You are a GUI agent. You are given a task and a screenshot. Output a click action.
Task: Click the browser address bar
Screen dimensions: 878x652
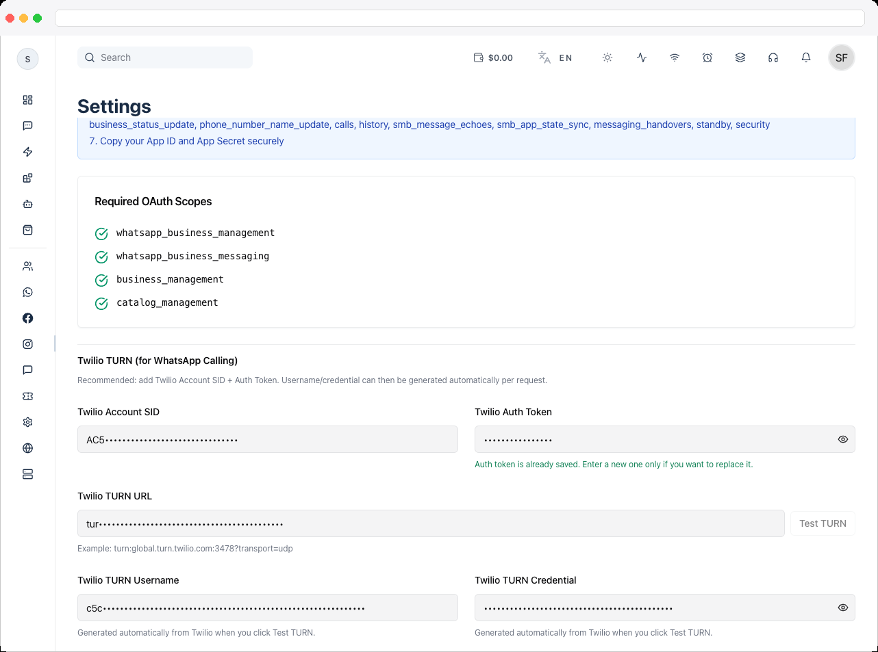pos(460,18)
